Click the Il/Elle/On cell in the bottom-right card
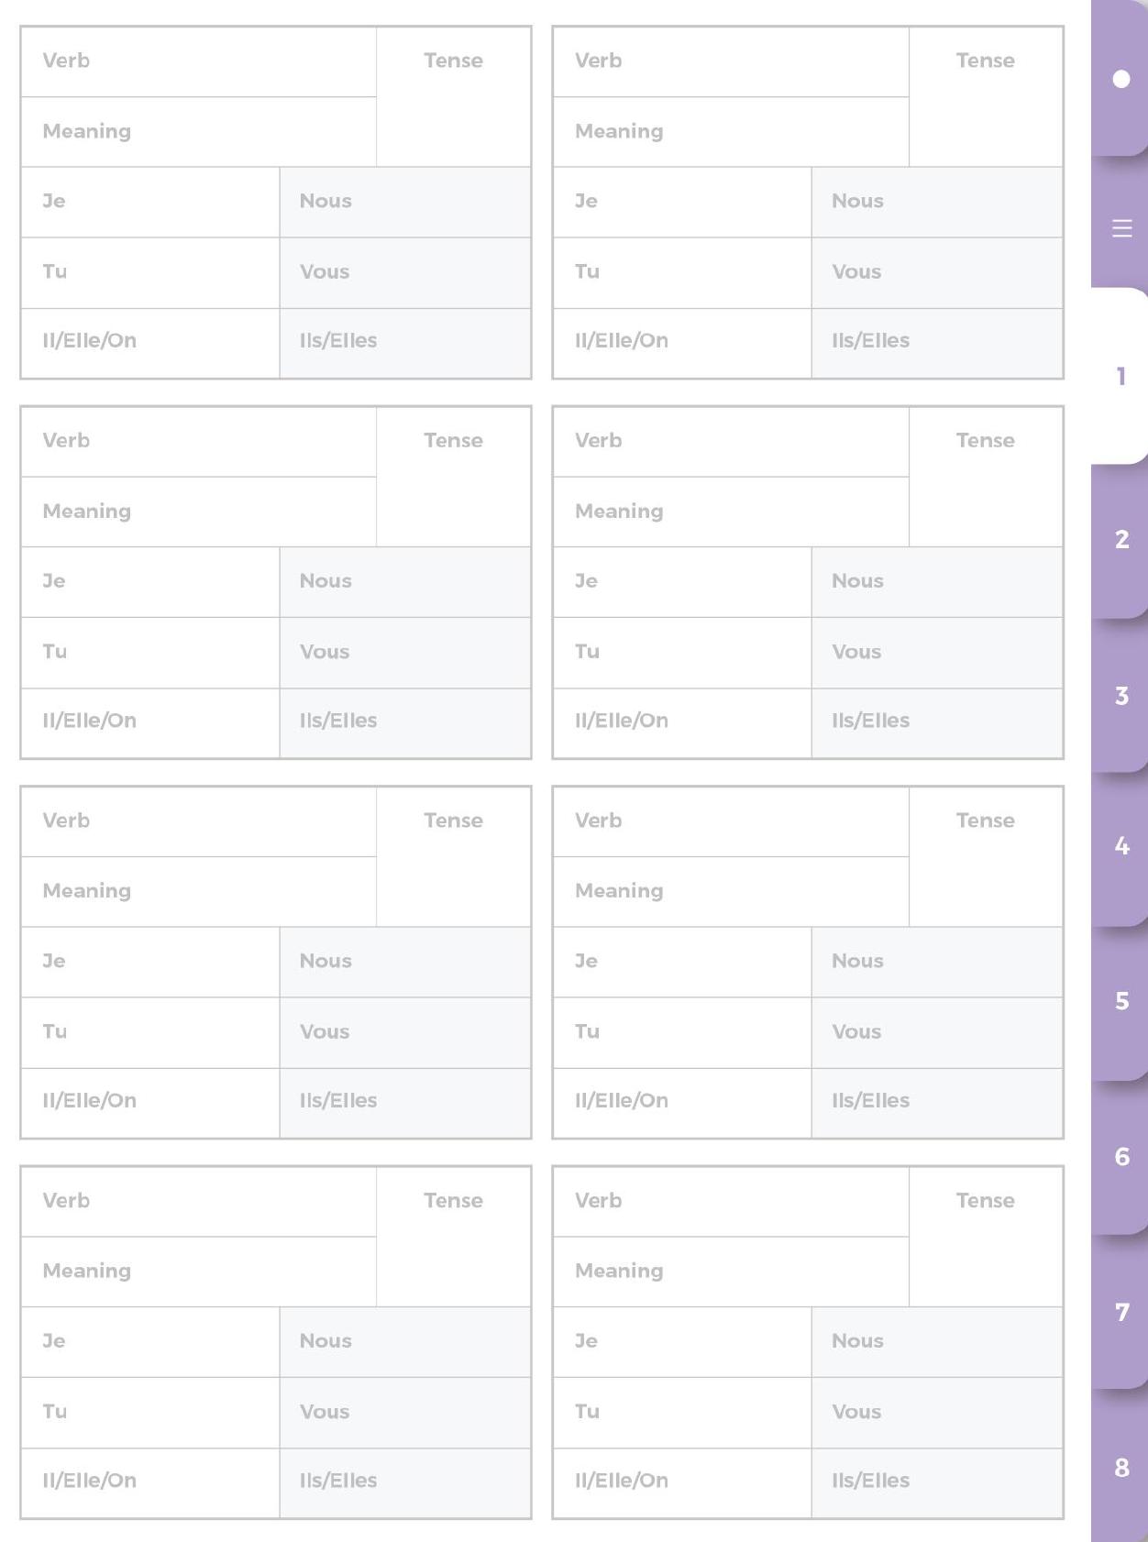The height and width of the screenshot is (1542, 1148). (682, 1482)
